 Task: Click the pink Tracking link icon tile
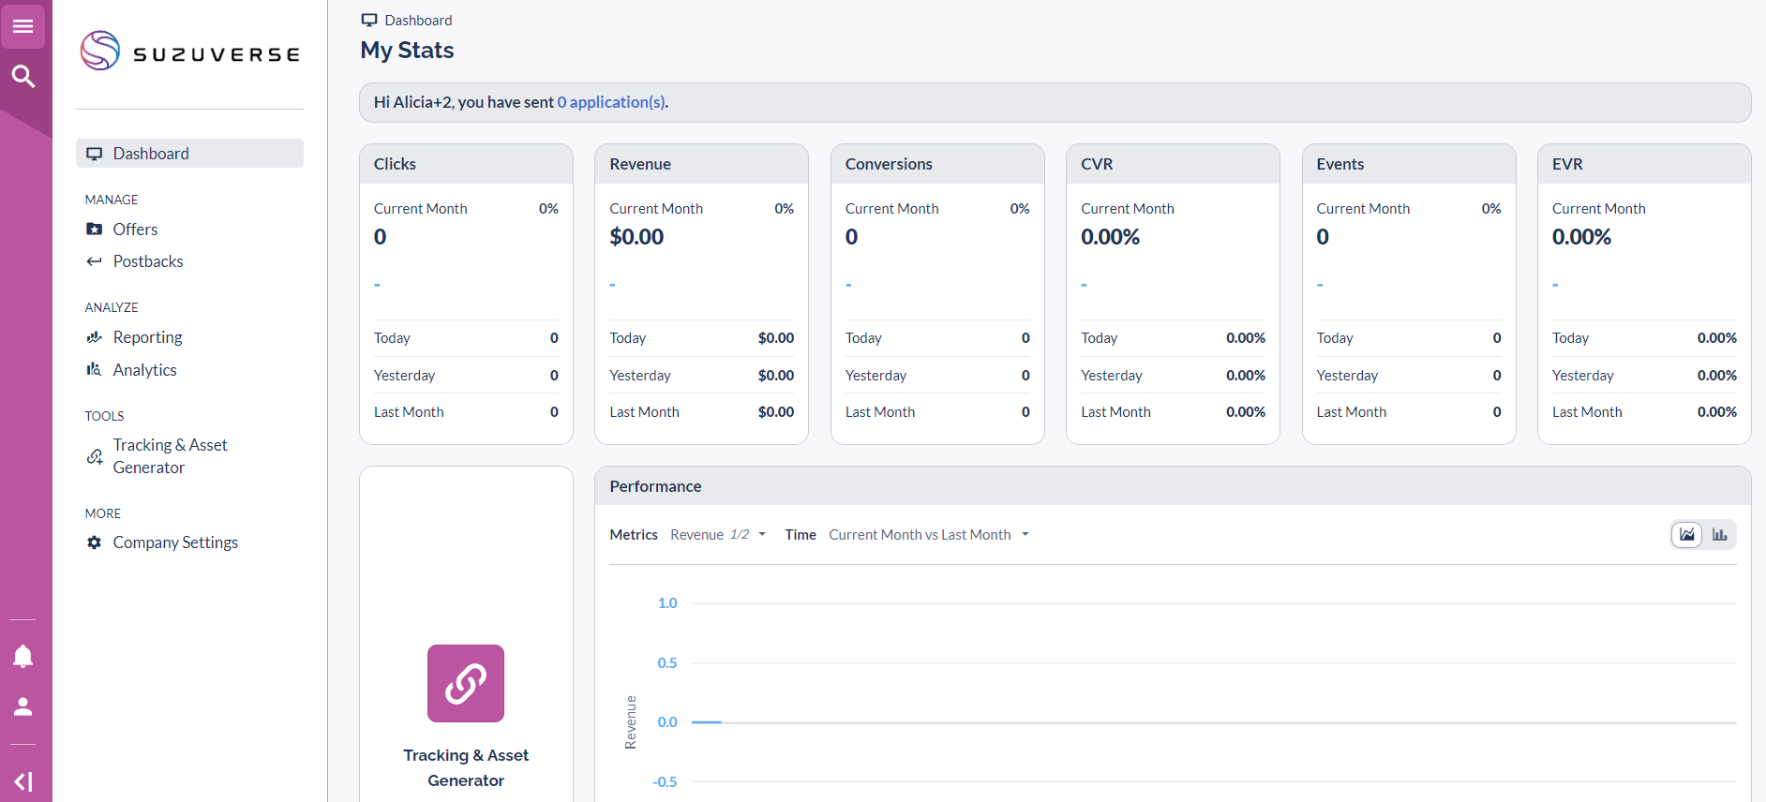click(x=466, y=683)
